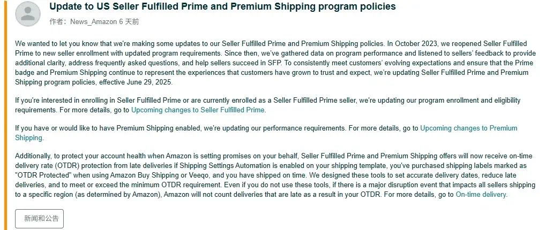The width and height of the screenshot is (553, 230).
Task: Open 'Upcoming changes to Seller Fulfilled Prime' link
Action: coord(198,110)
